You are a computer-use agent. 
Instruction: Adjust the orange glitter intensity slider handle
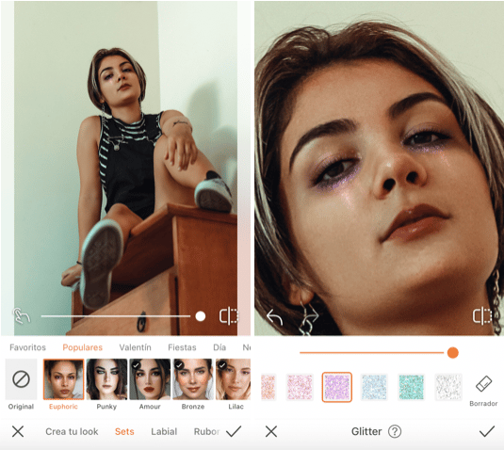(x=452, y=353)
